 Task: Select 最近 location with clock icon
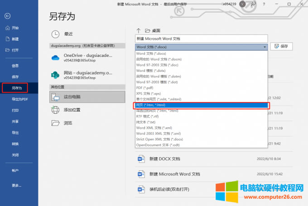tap(87, 34)
